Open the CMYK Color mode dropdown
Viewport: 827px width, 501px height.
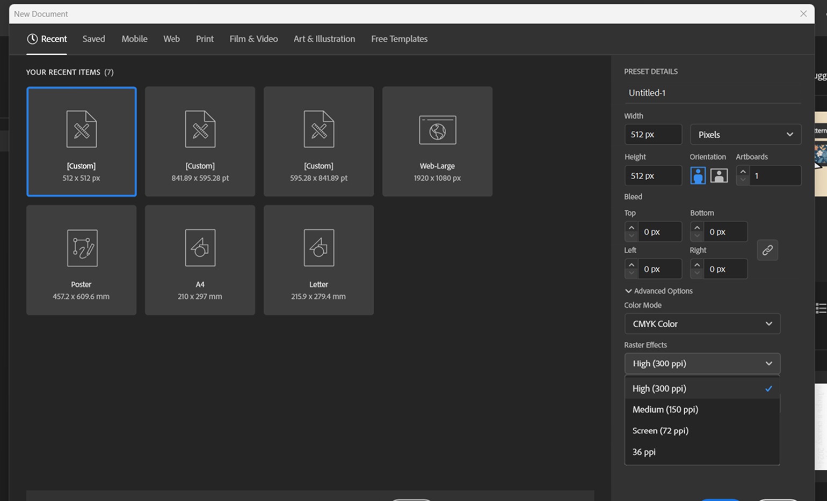tap(702, 323)
